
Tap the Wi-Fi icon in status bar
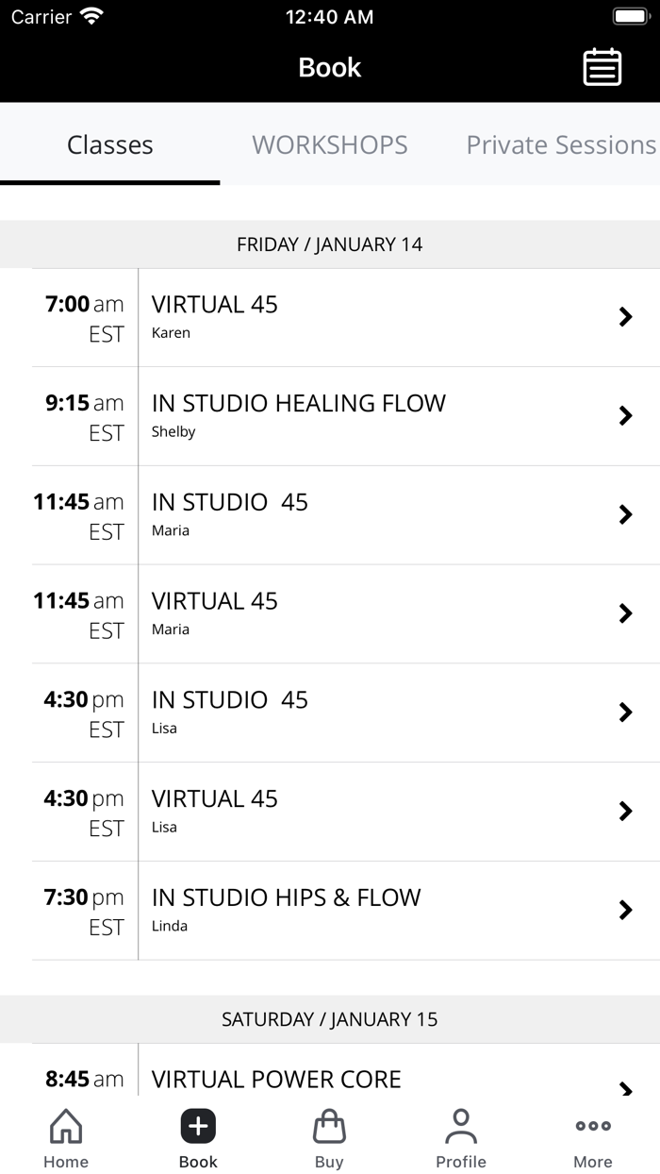tap(91, 15)
